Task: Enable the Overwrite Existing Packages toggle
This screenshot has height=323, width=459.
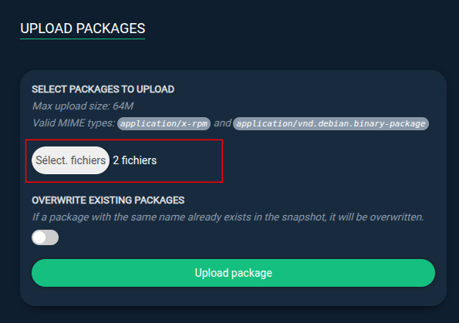Action: (45, 237)
